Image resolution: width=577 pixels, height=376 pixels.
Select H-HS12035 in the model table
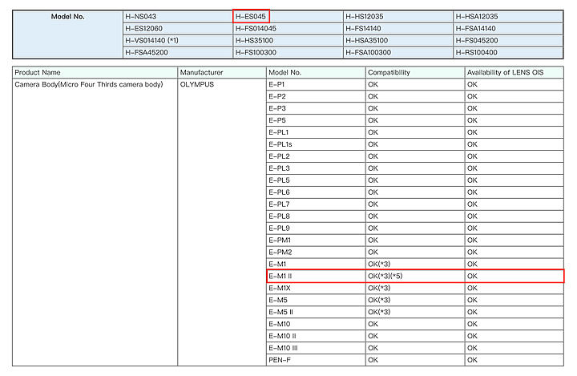tap(398, 17)
